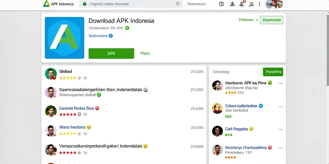Click the green Pouhhna button
Viewport: 329px width, 164px height.
[273, 72]
